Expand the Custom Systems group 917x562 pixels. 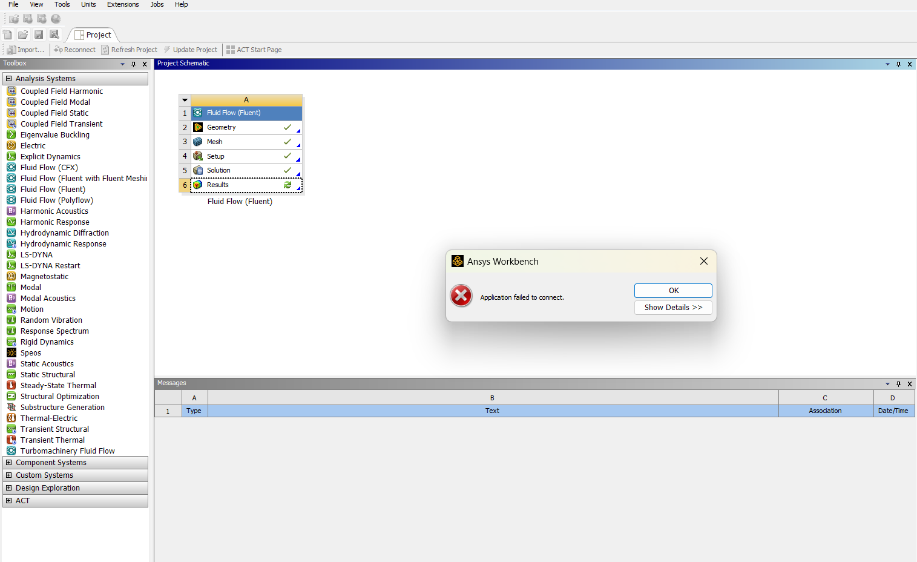point(8,475)
